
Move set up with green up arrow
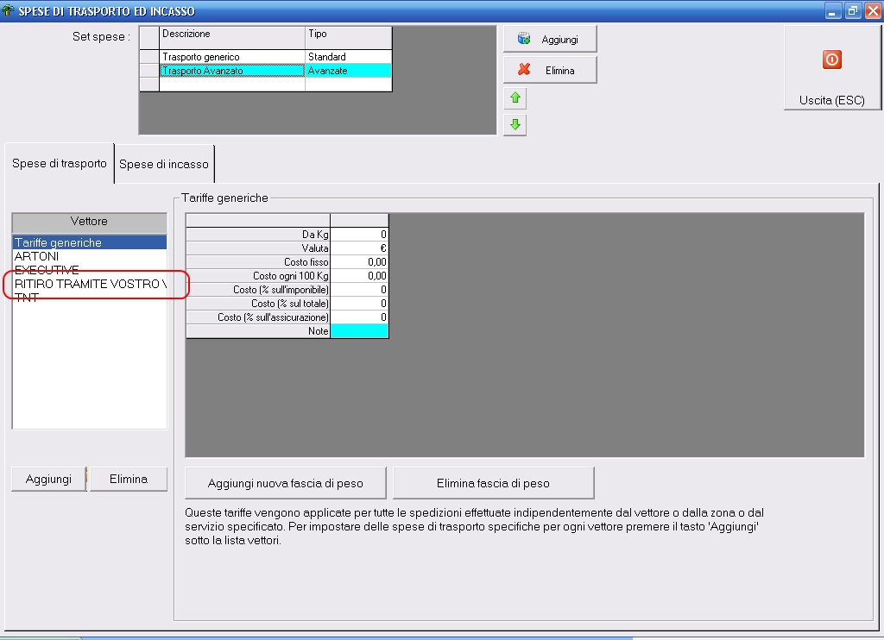[515, 98]
